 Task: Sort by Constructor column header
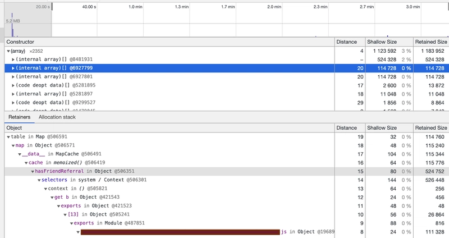point(168,42)
